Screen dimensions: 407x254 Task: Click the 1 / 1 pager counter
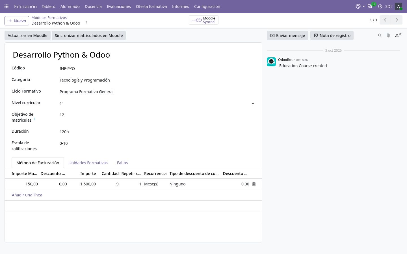coord(373,20)
